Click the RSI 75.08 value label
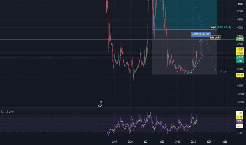The image size is (246, 145). (x=240, y=113)
